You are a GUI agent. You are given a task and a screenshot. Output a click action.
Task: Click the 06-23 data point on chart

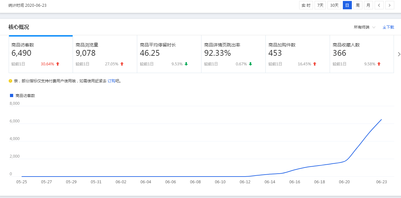coord(381,120)
